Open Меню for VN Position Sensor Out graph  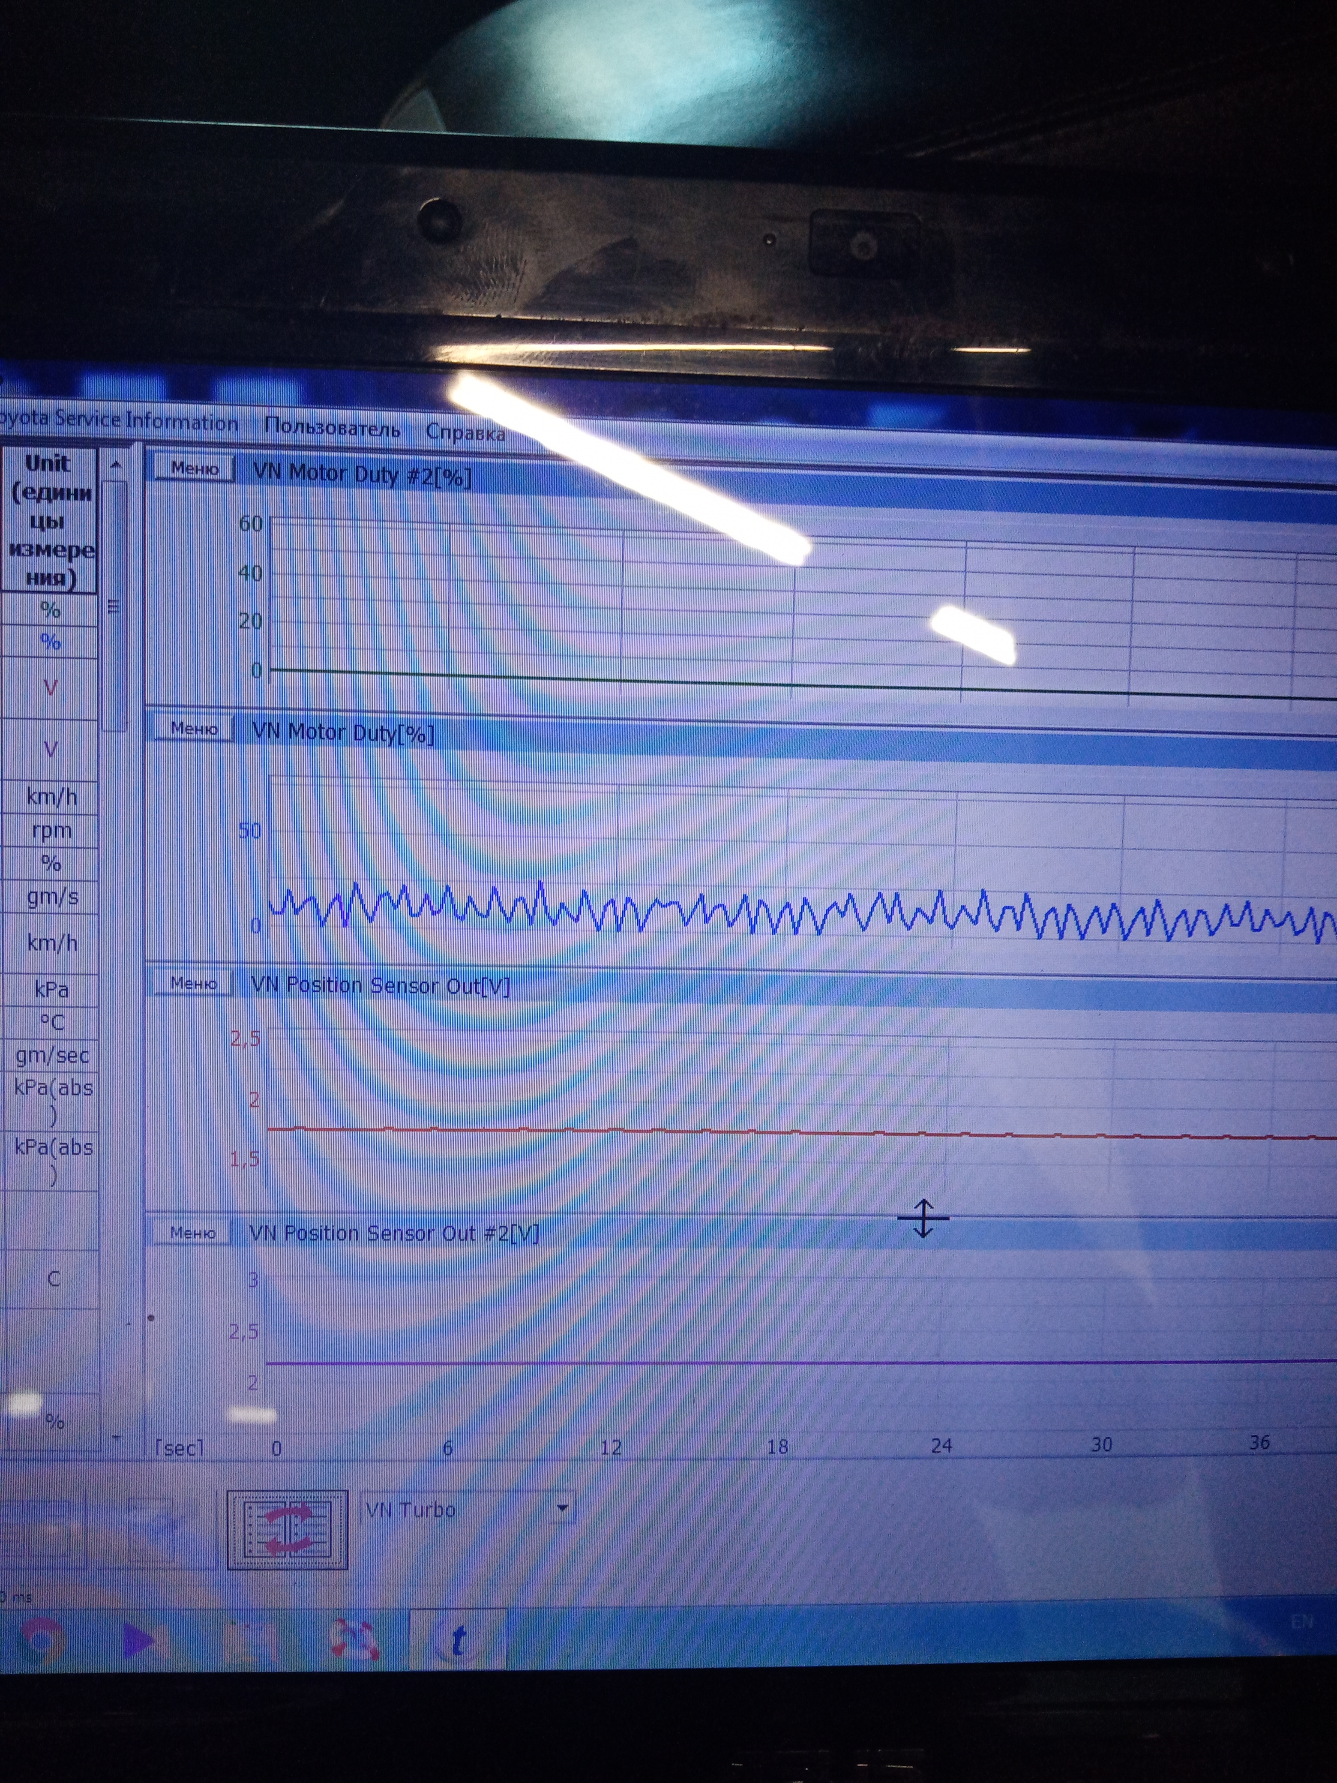pos(193,983)
